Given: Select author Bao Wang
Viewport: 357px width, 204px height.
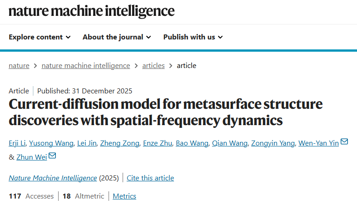Looking at the screenshot, I should point(192,143).
